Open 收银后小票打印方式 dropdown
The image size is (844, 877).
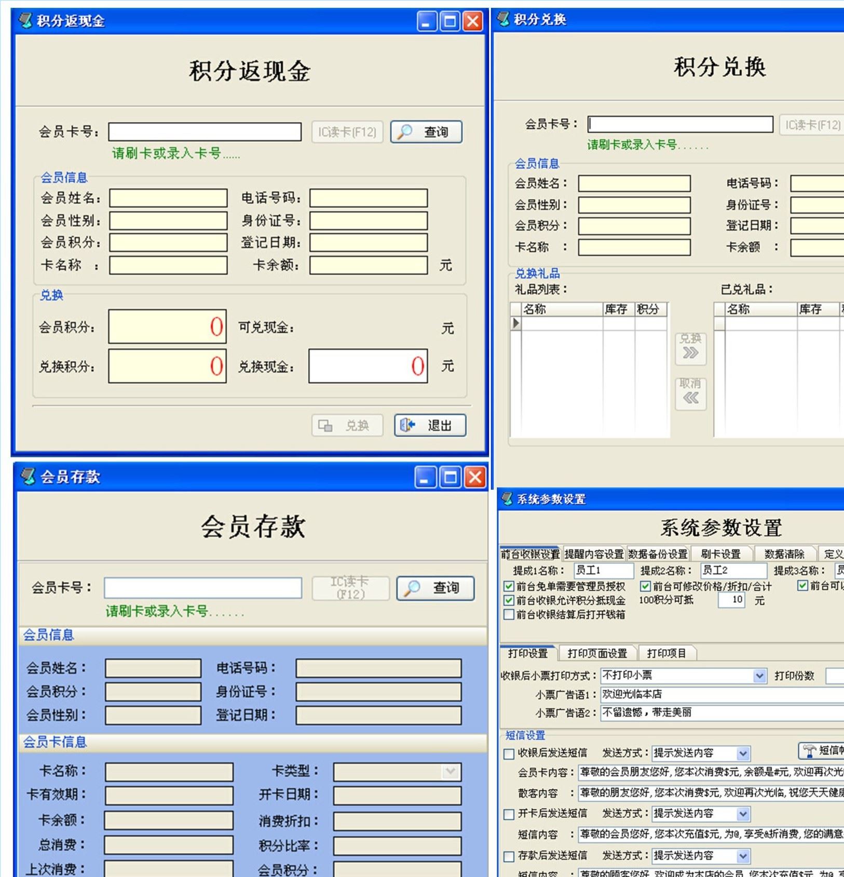click(x=759, y=676)
